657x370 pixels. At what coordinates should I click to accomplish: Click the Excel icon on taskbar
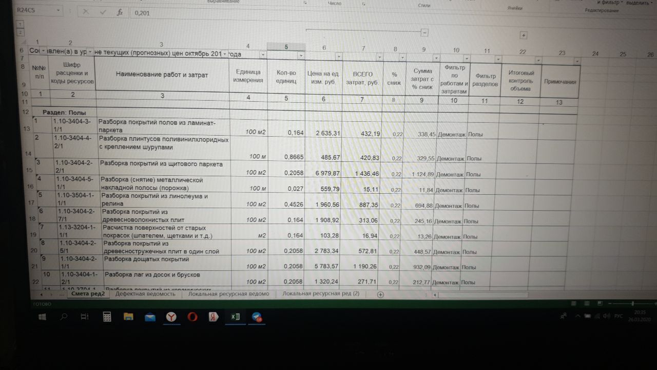coord(235,317)
